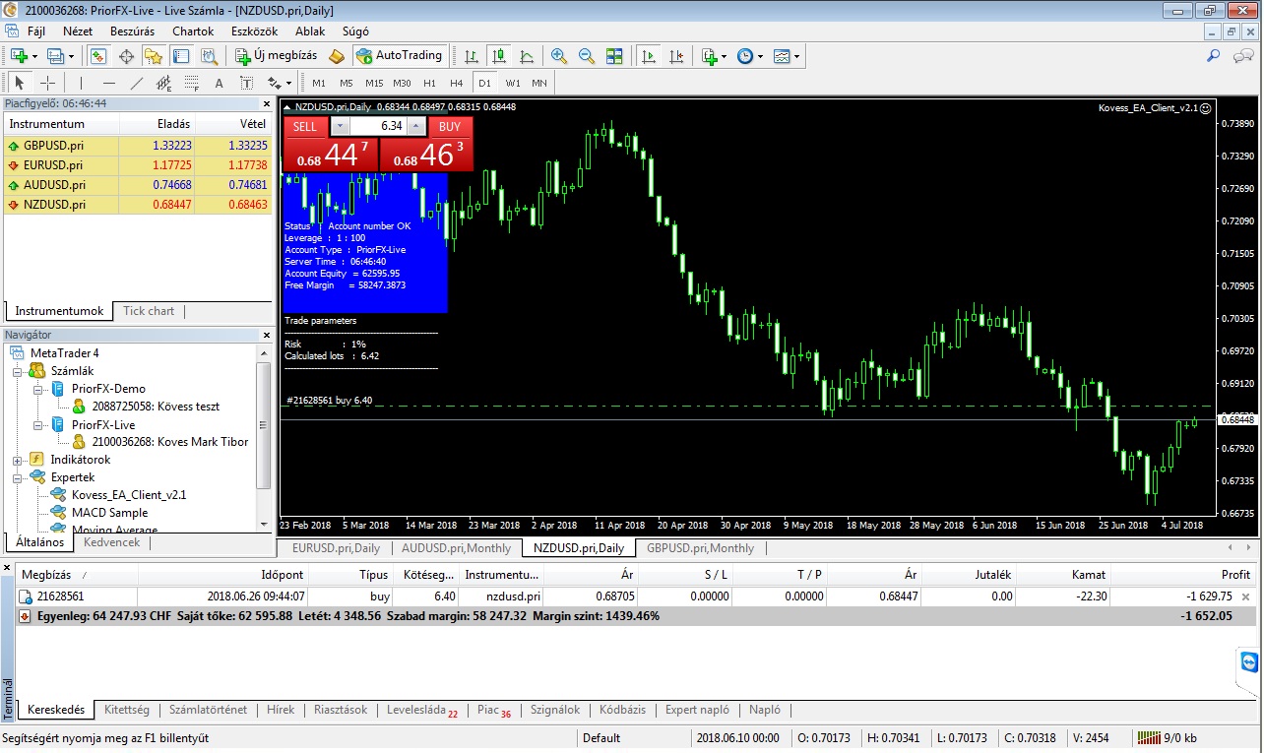
Task: Toggle the candlestick chart mode
Action: 499,56
